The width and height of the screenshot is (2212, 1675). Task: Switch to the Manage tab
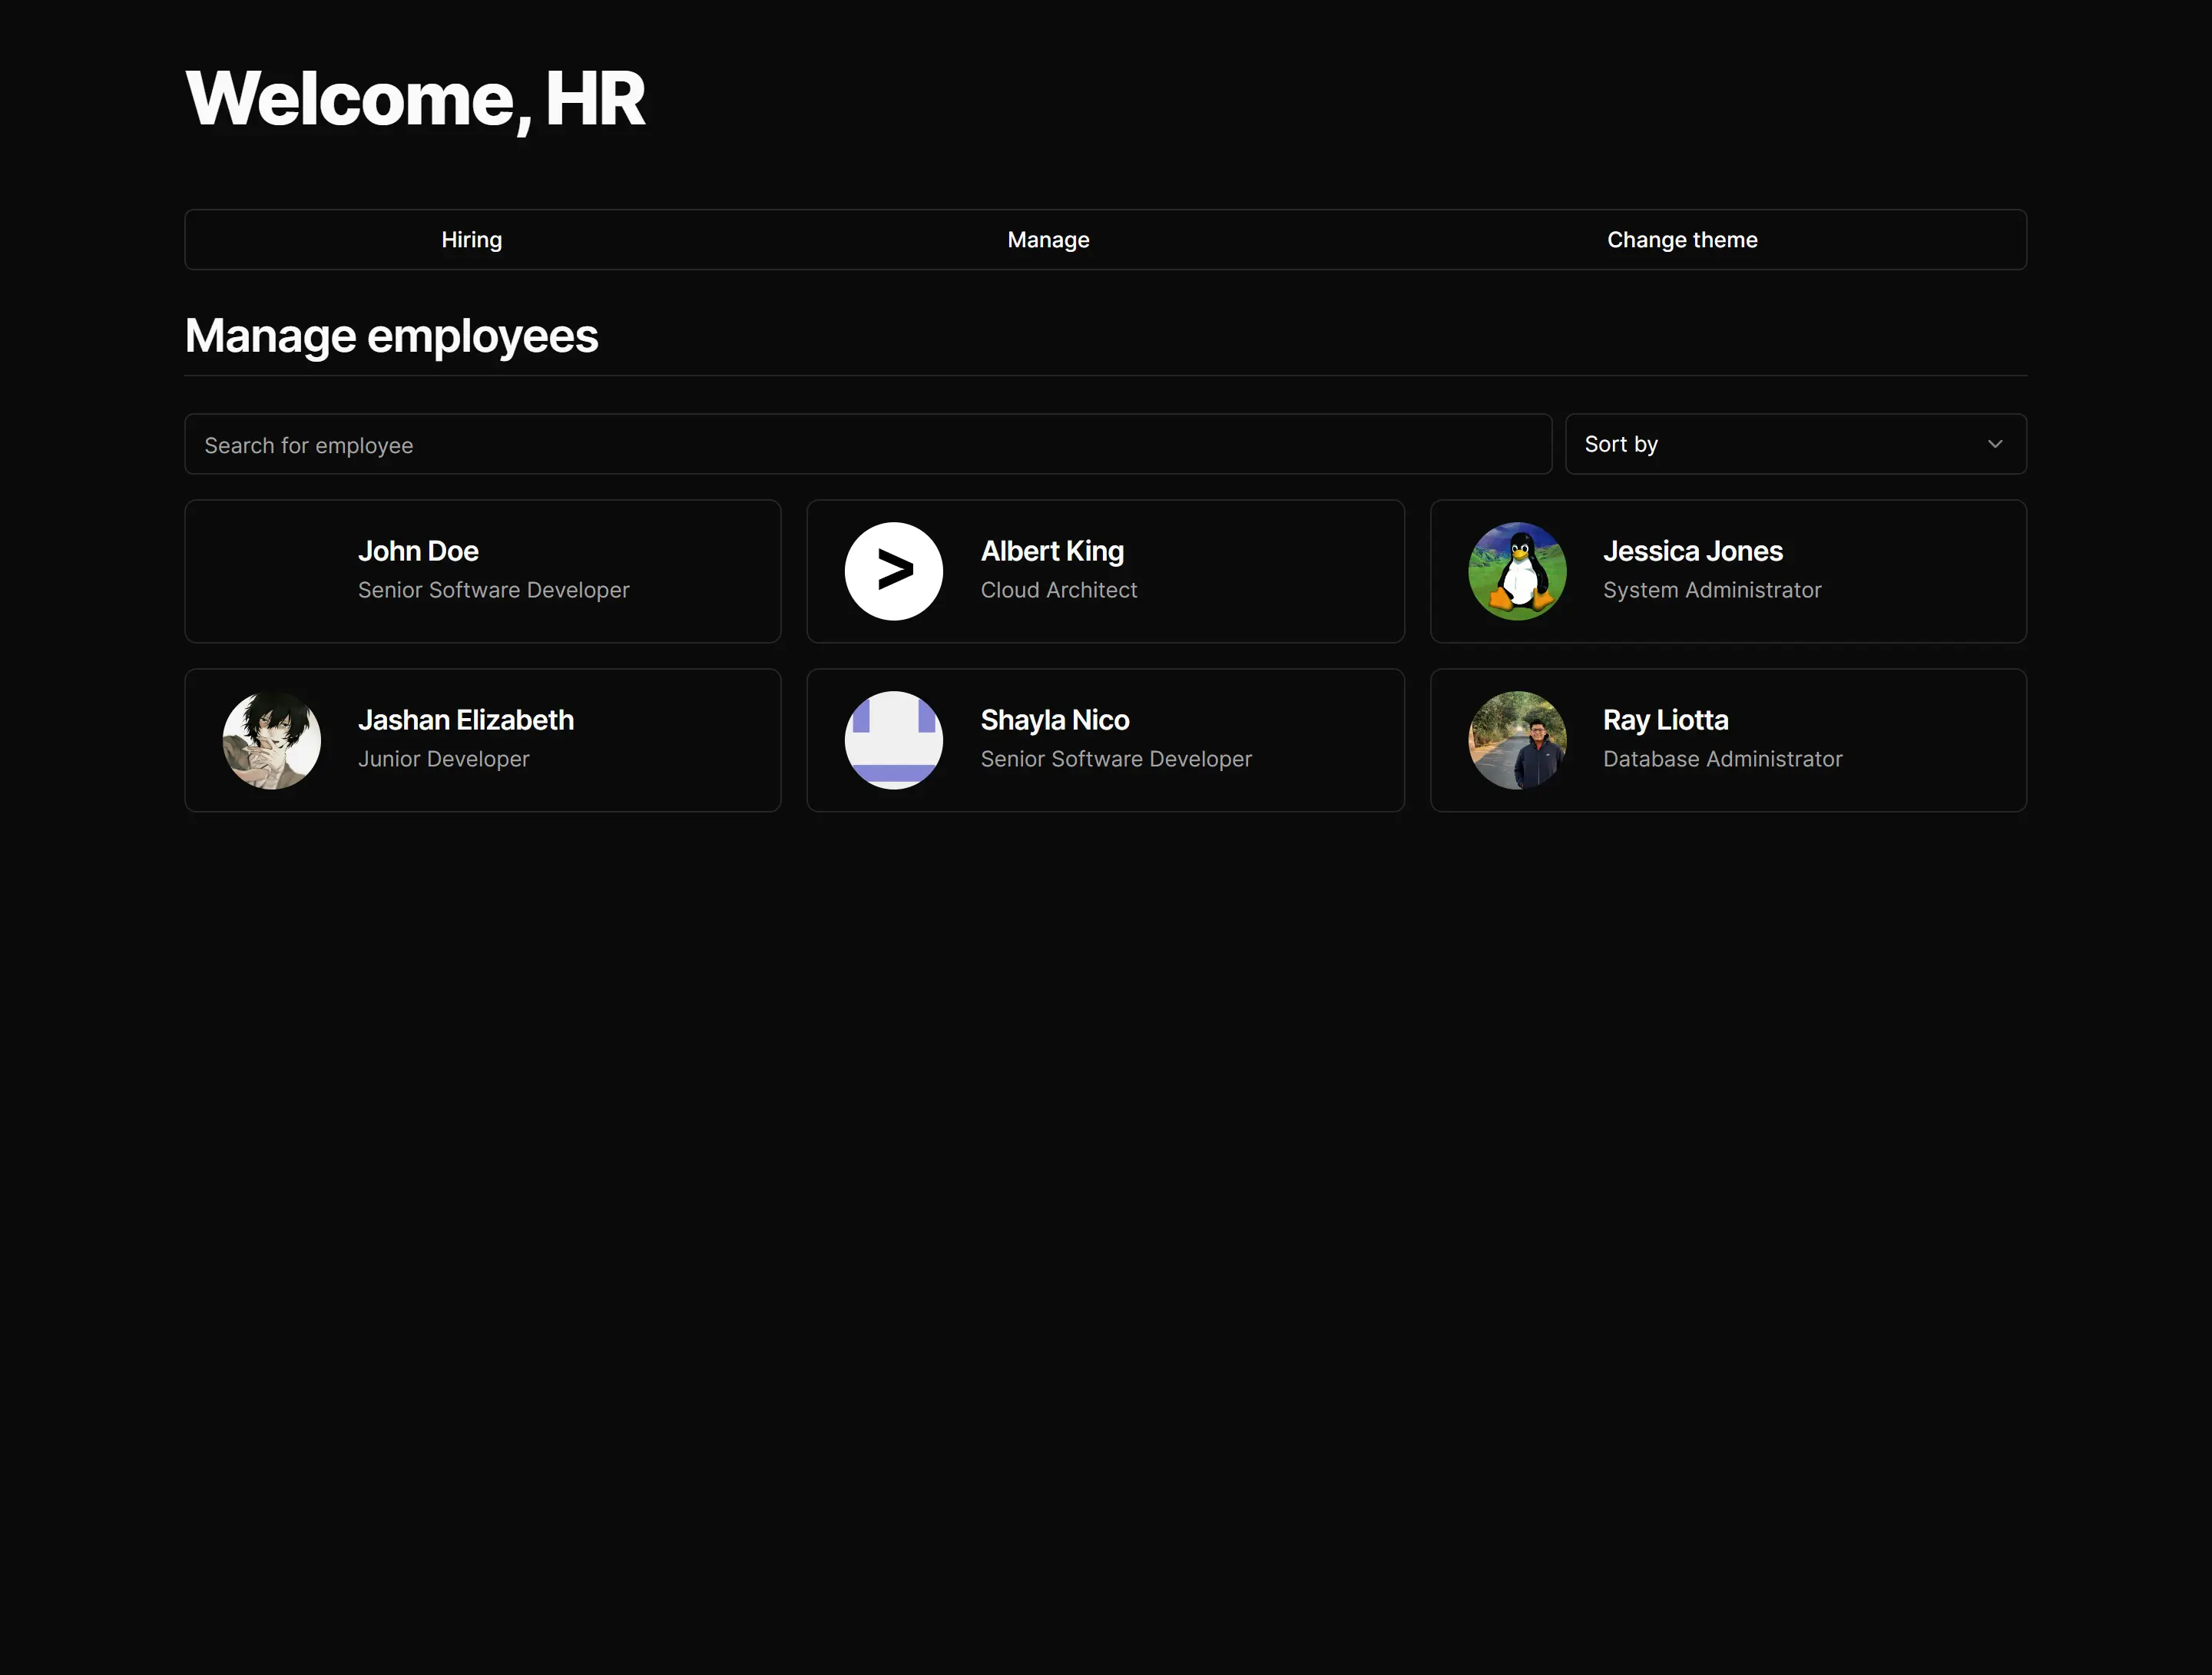tap(1047, 239)
